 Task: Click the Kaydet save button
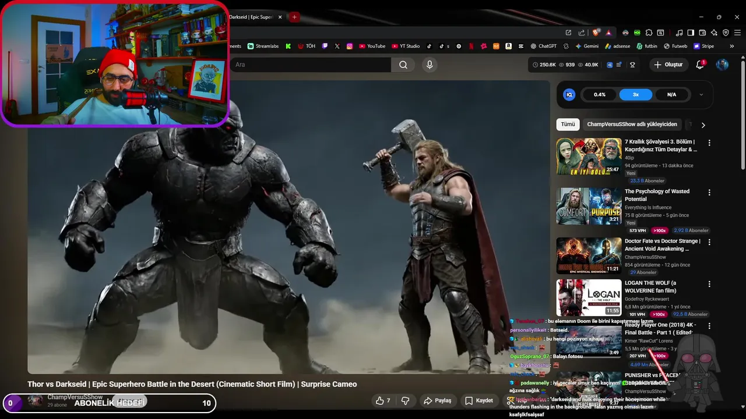(x=480, y=400)
